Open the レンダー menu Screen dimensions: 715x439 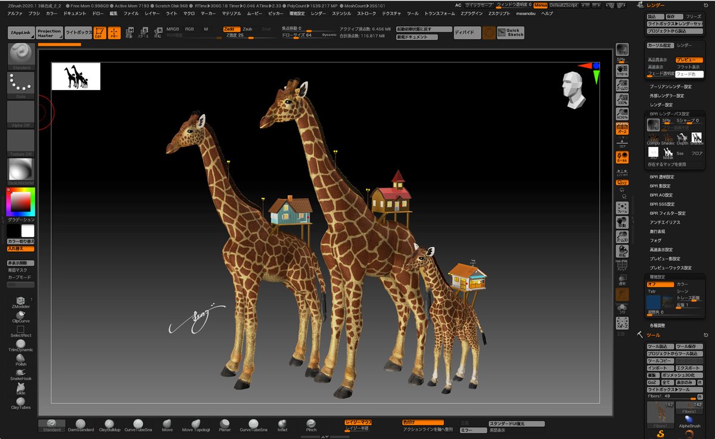[320, 13]
